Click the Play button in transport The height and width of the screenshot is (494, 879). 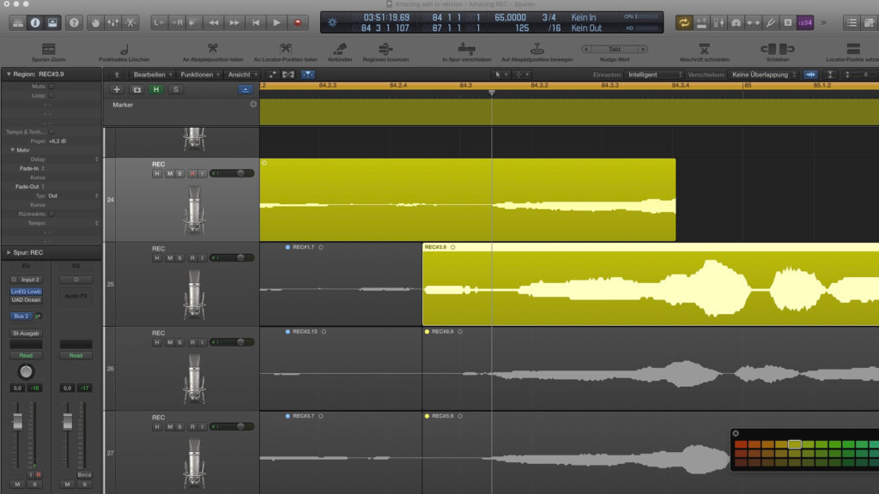[276, 23]
